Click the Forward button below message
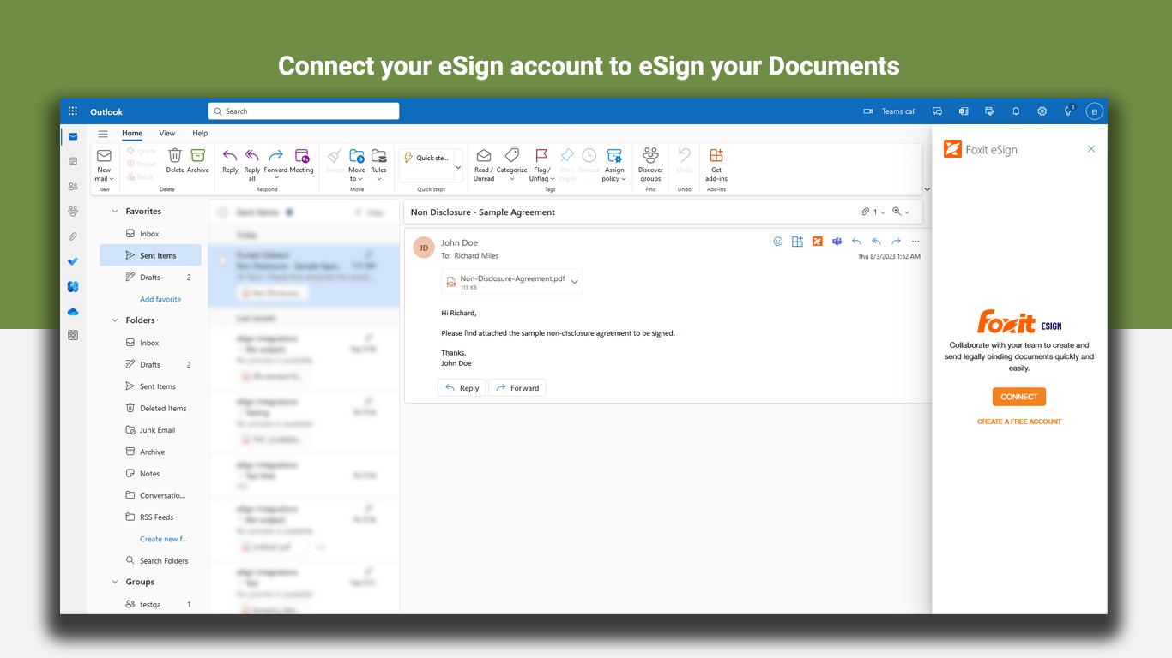1172x658 pixels. 517,388
